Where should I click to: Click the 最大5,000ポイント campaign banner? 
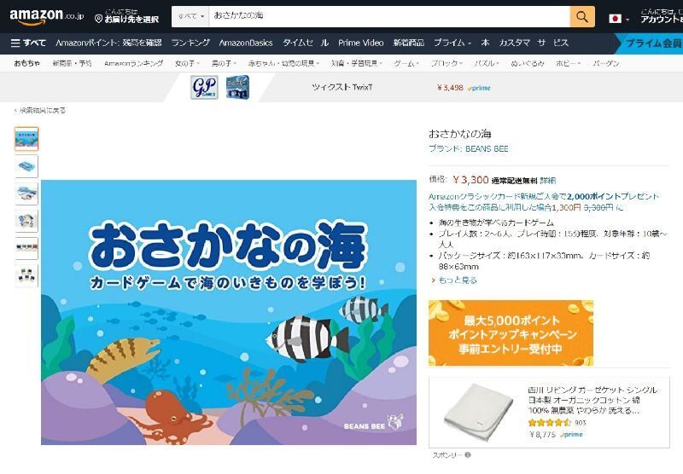tap(511, 333)
